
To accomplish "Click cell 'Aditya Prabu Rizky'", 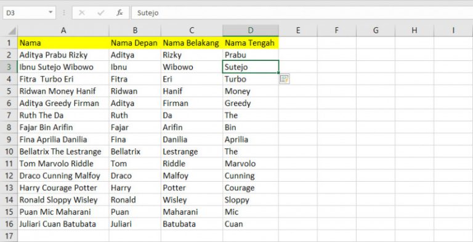I will click(x=63, y=55).
